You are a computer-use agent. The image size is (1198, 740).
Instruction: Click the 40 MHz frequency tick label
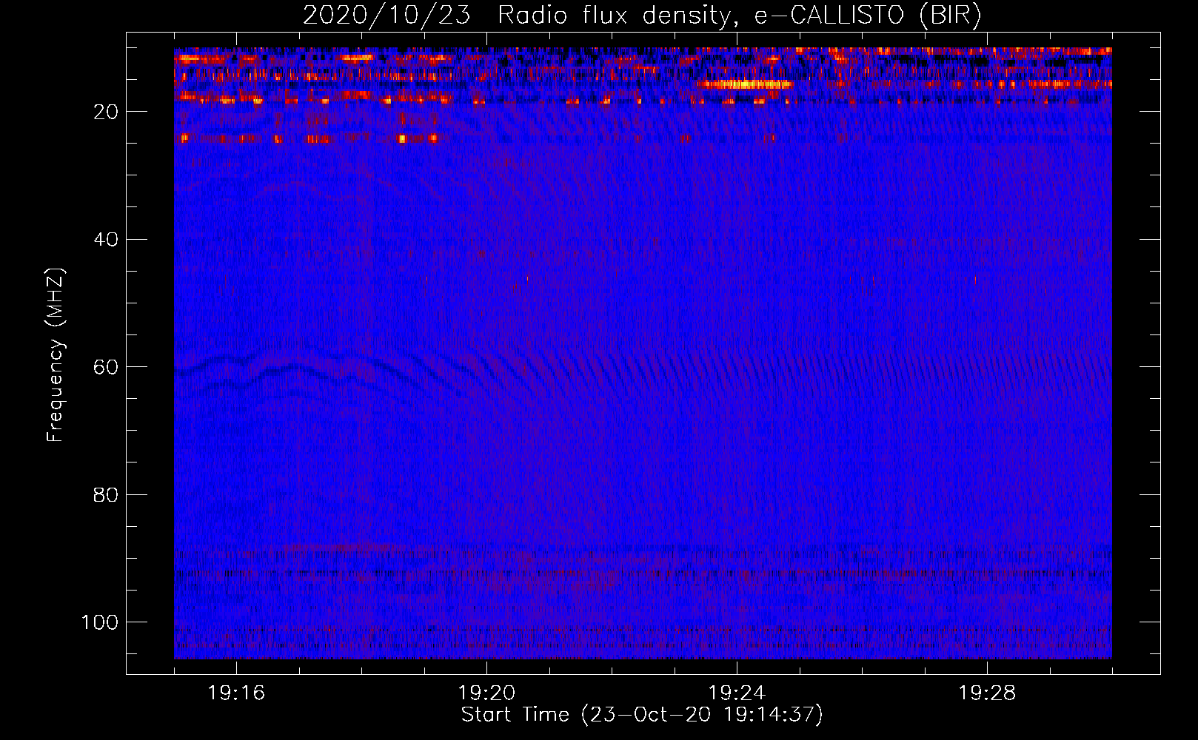point(106,240)
